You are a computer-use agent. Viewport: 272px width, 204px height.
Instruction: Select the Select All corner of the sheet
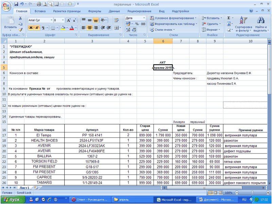(4, 41)
